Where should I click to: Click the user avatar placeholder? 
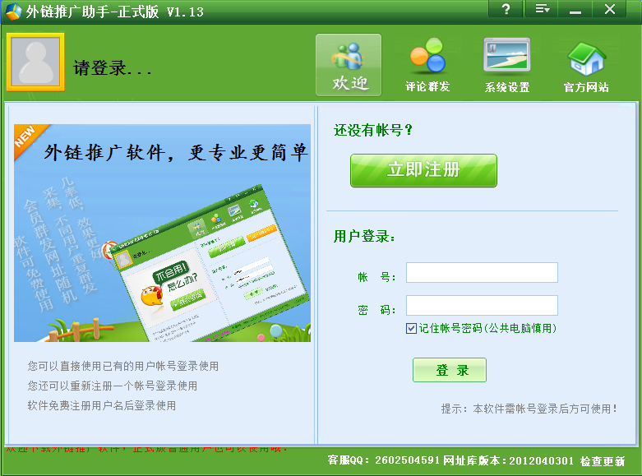click(x=35, y=62)
